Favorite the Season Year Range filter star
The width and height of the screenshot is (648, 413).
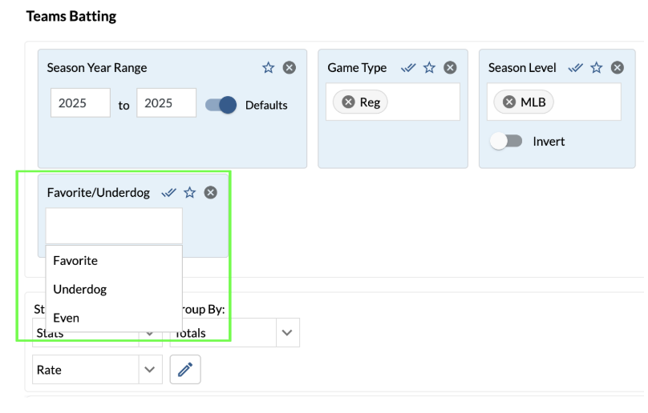point(269,68)
